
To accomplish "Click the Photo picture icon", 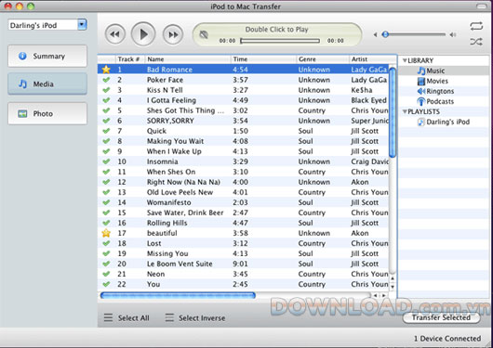I will [x=22, y=113].
